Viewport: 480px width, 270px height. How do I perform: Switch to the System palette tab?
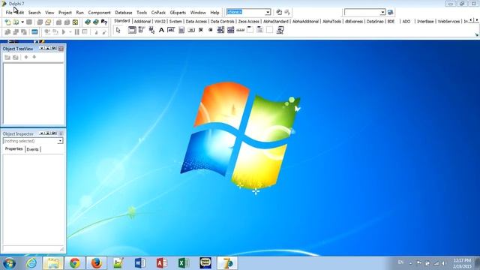[x=175, y=22]
